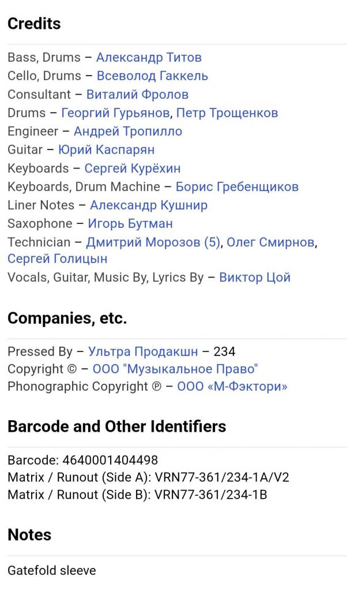Image resolution: width=354 pixels, height=591 pixels.
Task: Click the Юрий Каспарян guitar link
Action: tap(106, 149)
